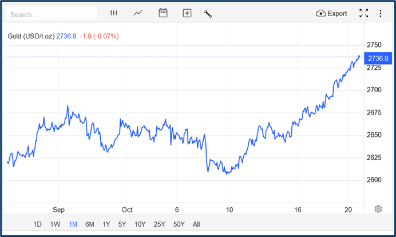Open the wrench tools icon
This screenshot has width=396, height=237.
pos(208,13)
